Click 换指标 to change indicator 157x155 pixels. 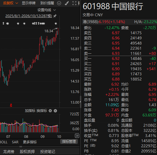(x=42, y=111)
